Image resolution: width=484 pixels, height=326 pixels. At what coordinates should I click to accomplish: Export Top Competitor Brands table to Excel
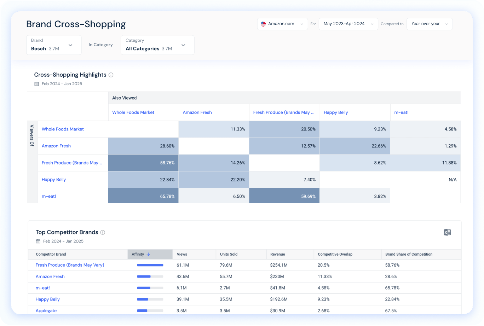(x=447, y=232)
